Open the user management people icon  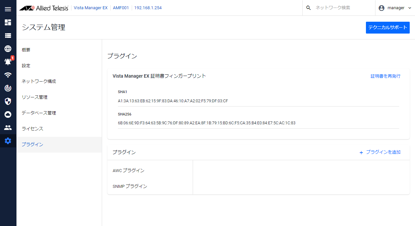point(8,128)
